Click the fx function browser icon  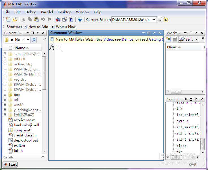coord(52,47)
